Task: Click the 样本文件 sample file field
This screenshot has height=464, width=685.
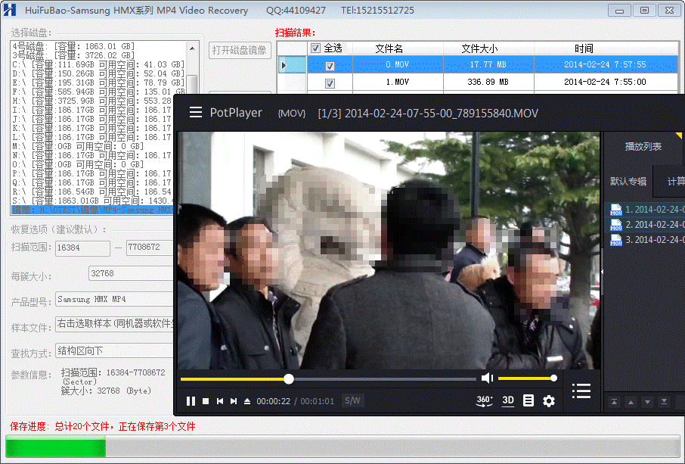Action: point(114,324)
